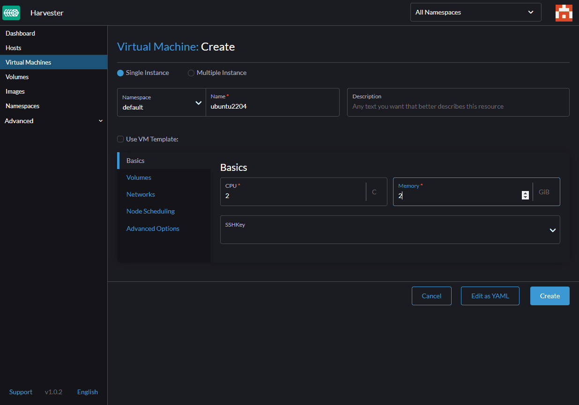The height and width of the screenshot is (405, 579).
Task: Select Single Instance radio button
Action: pyautogui.click(x=120, y=73)
